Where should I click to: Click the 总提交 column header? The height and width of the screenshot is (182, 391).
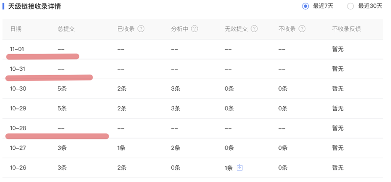click(x=66, y=29)
